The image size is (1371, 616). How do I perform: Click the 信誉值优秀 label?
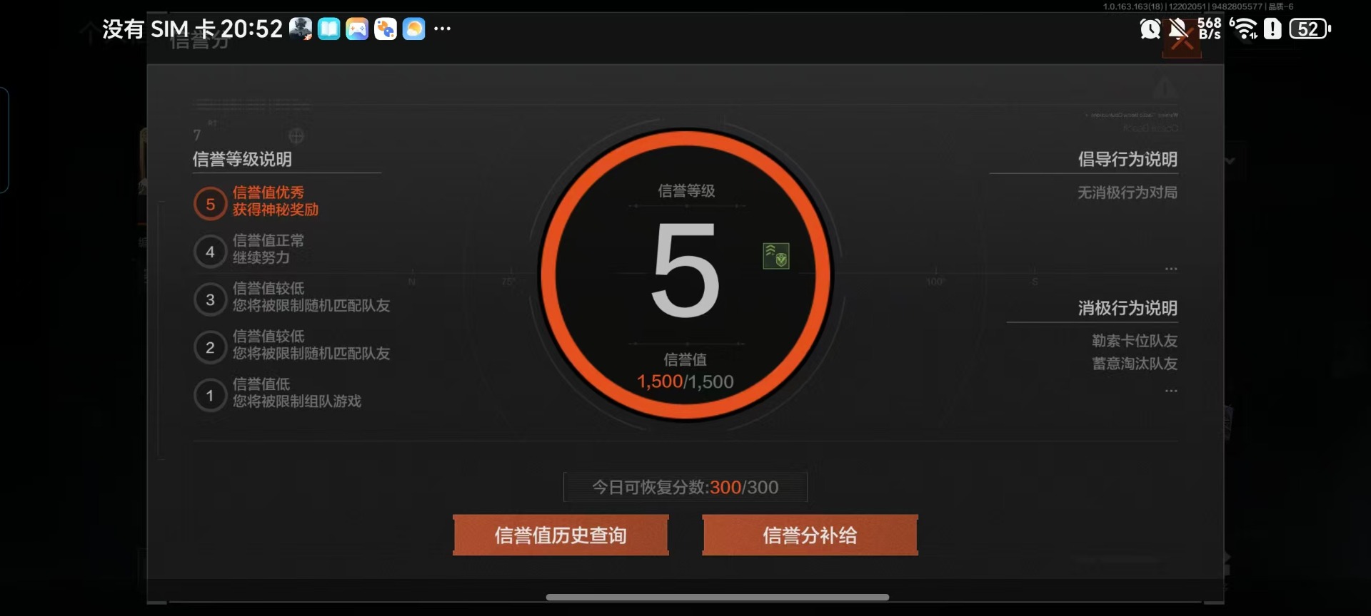pos(268,192)
